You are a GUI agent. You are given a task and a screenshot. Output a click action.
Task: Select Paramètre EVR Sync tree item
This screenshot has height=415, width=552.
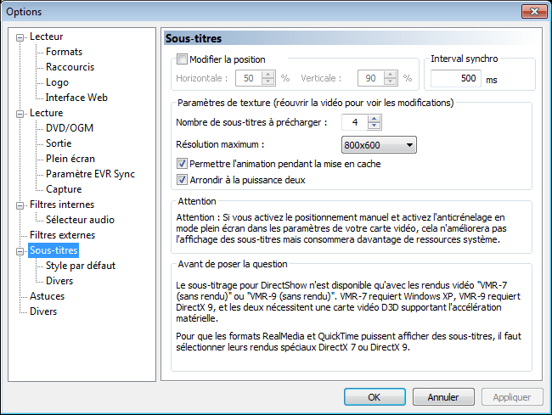click(x=90, y=174)
